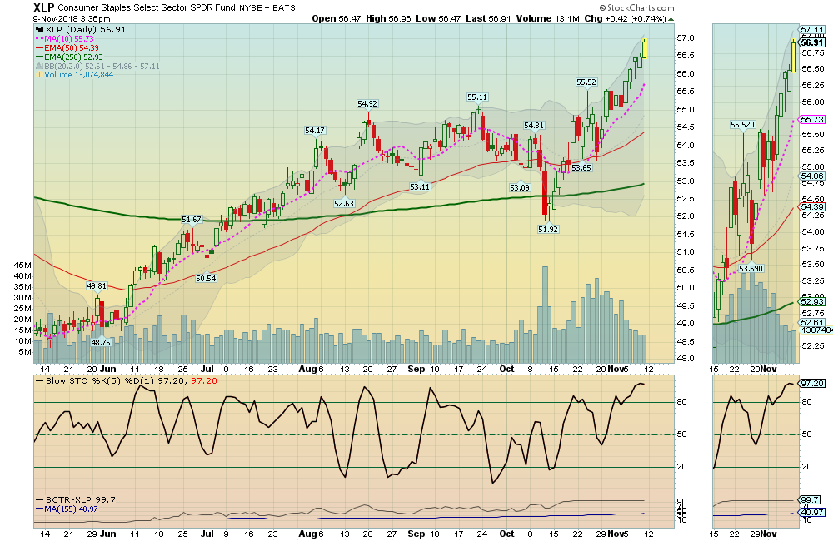Click the dashed pink MA(10) line icon
This screenshot has height=541, width=833.
click(x=39, y=38)
